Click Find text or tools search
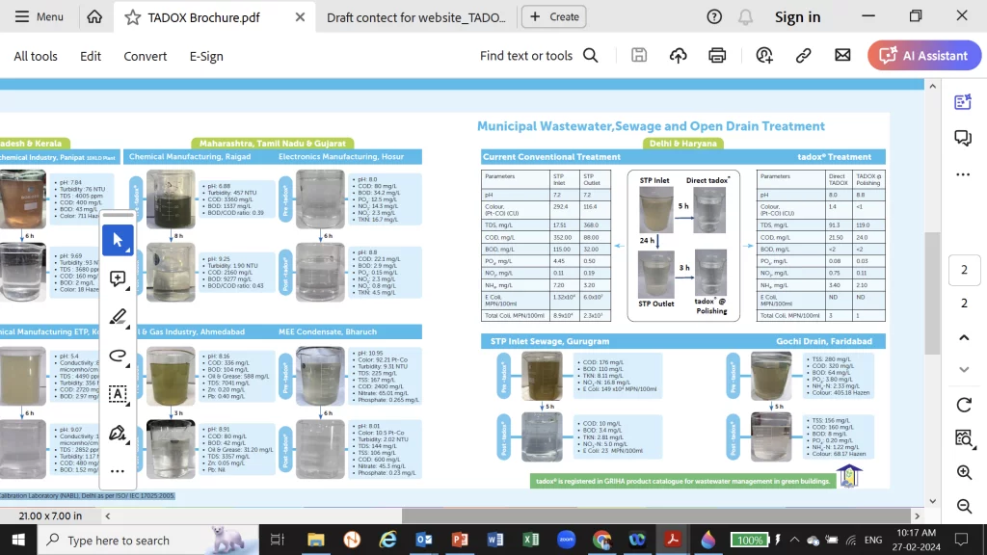Image resolution: width=987 pixels, height=555 pixels. (x=539, y=55)
